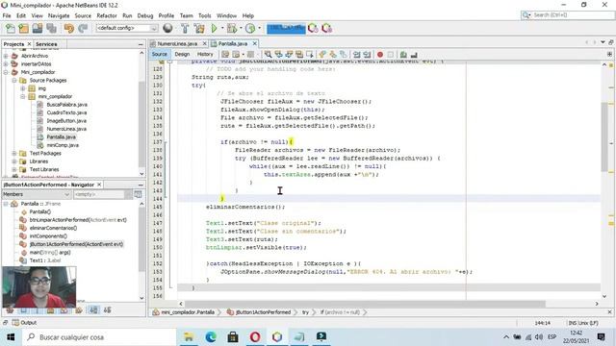Expand the AbrirArchivo project node
This screenshot has width=616, height=346.
pyautogui.click(x=6, y=56)
